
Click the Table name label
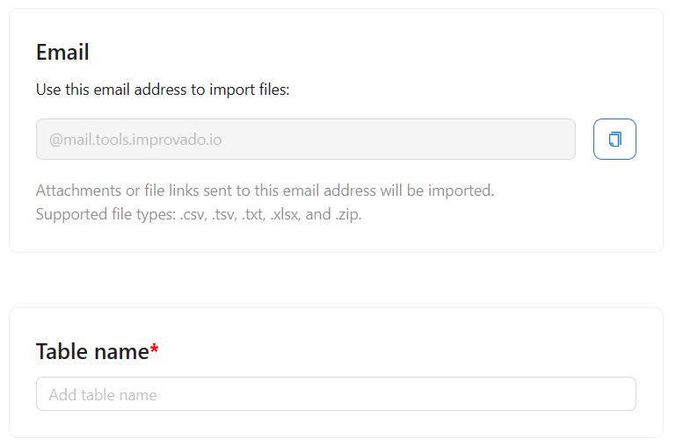[x=92, y=351]
